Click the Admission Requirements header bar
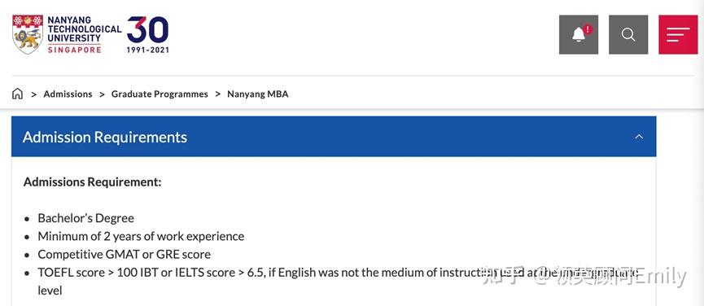Screen dimensions: 704x306 tap(334, 137)
